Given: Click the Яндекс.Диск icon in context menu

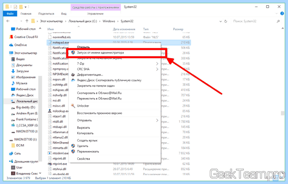Looking at the screenshot, I should point(73,80).
